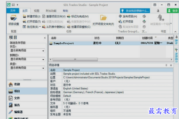Click the project location path value
This screenshot has height=119, width=179.
pyautogui.click(x=106, y=78)
